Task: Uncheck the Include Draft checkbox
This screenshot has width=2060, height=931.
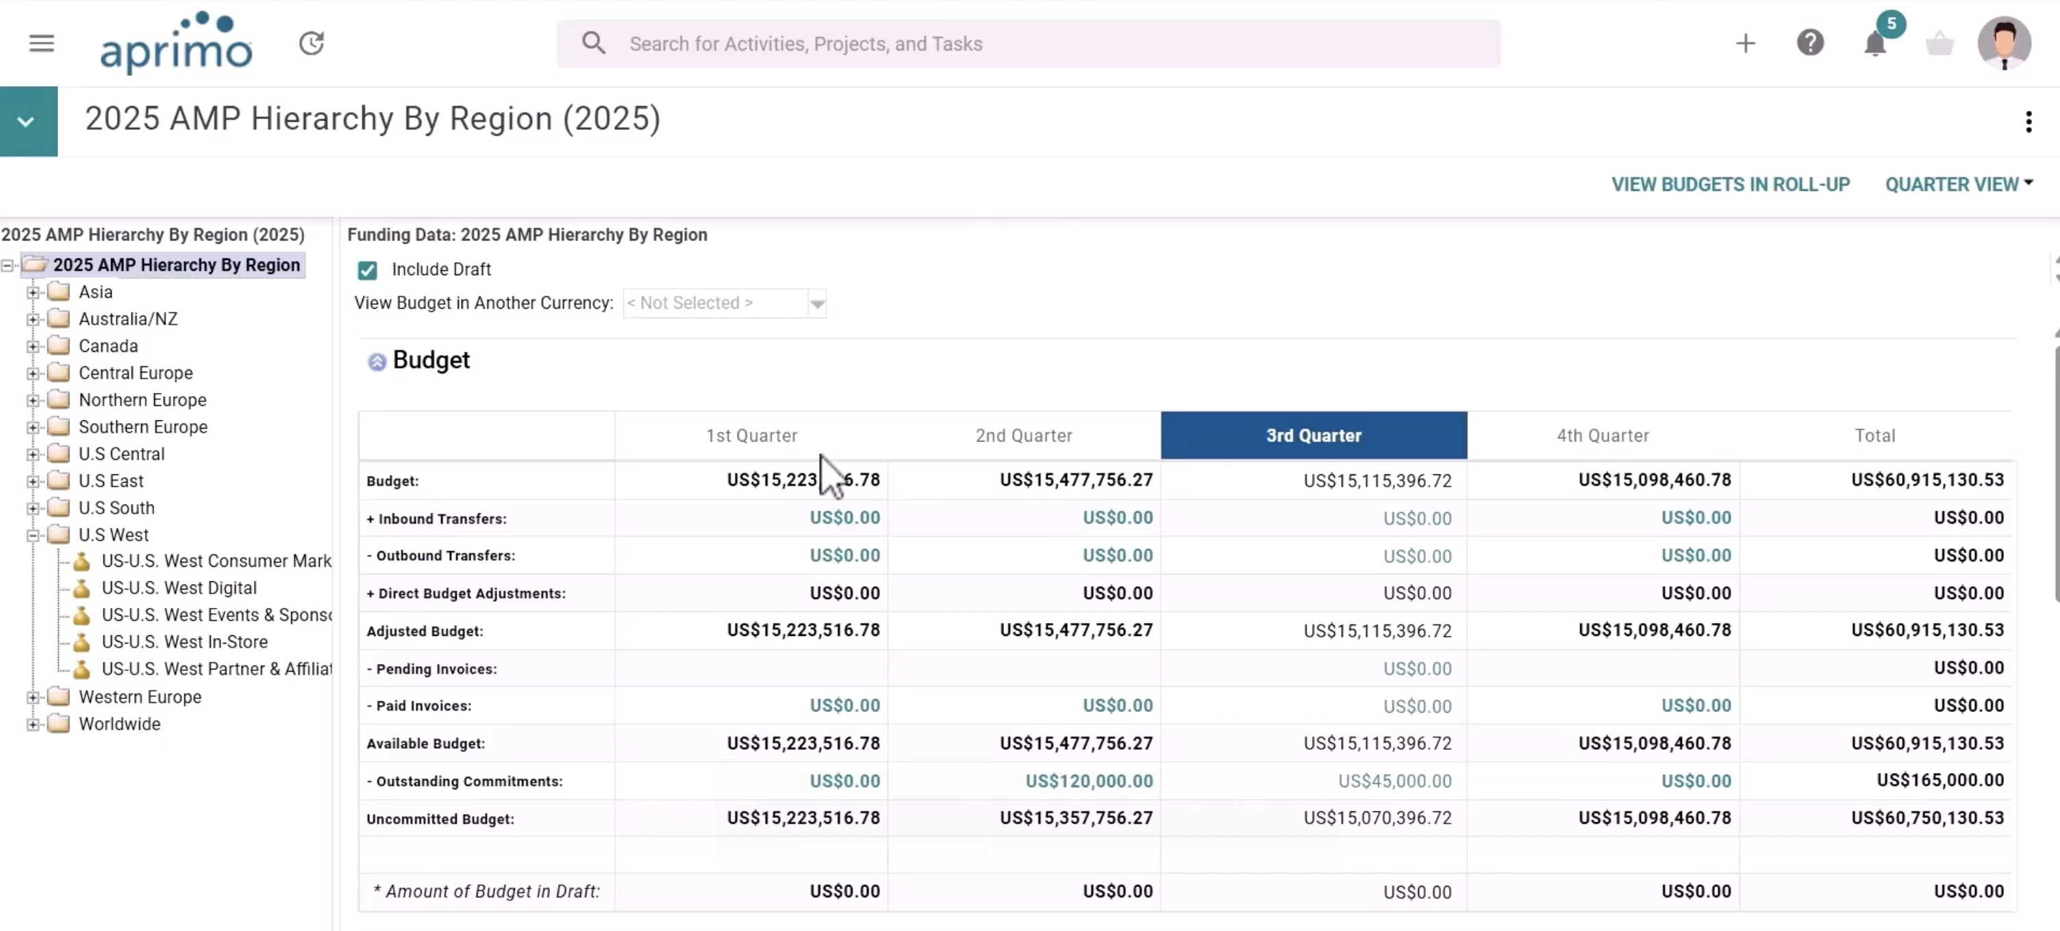Action: [367, 270]
